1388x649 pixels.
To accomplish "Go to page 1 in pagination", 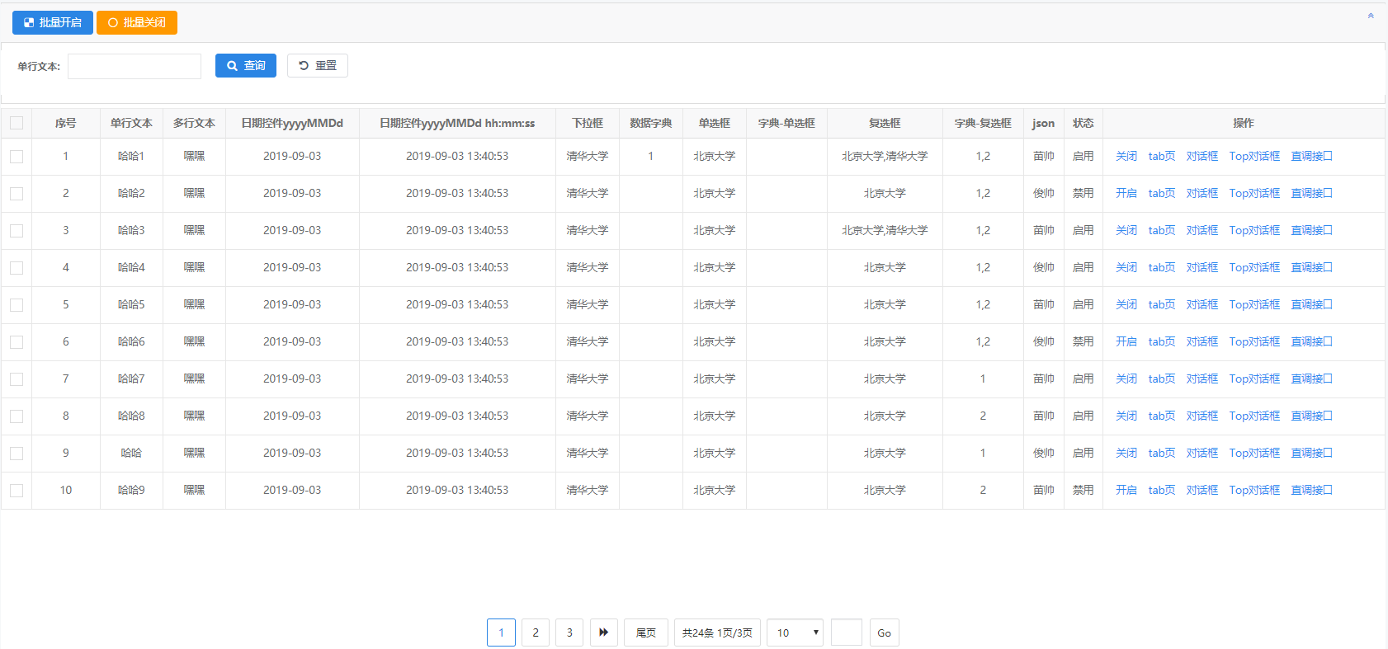I will (x=501, y=633).
